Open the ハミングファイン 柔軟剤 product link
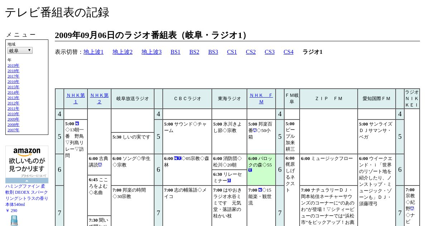430x226 pixels. (x=27, y=195)
